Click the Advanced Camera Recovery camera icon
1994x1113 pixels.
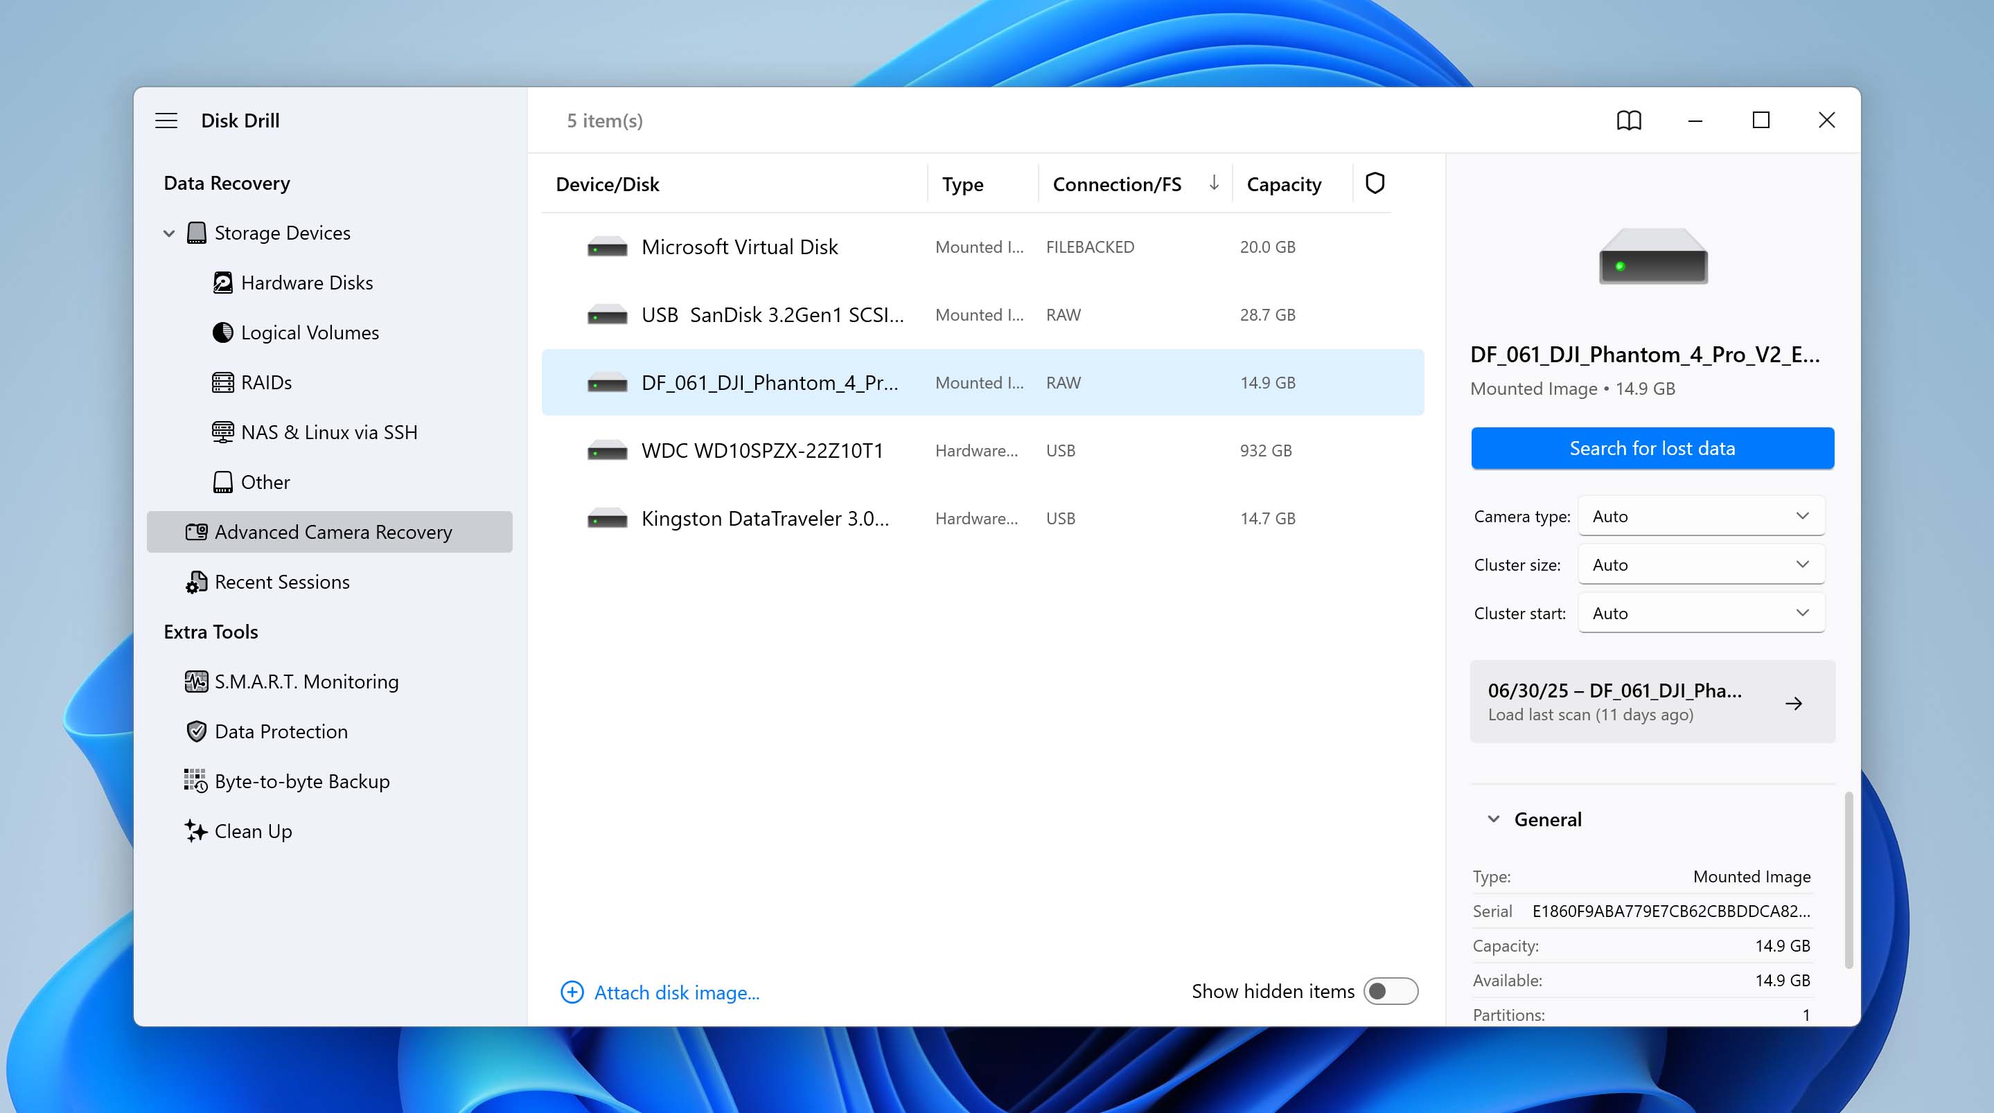(197, 532)
